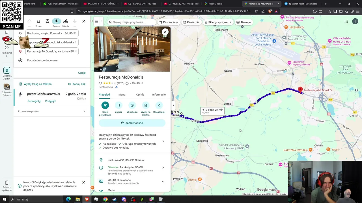Screen dimensions: 362x203
Task: Switch to the Opinie tab
Action: tap(140, 95)
